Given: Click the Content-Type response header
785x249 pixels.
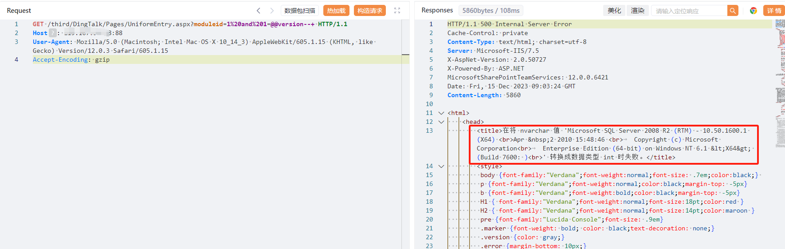Looking at the screenshot, I should [x=517, y=42].
